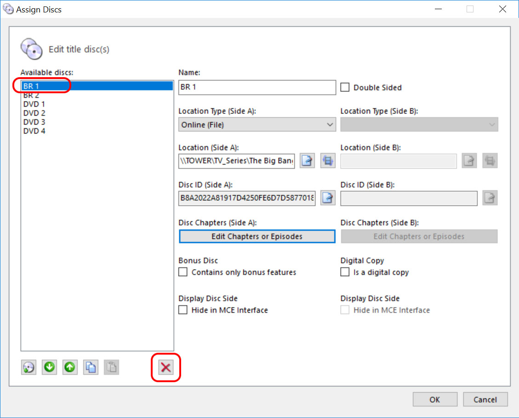This screenshot has width=519, height=418.
Task: Delete selected disc with red X
Action: tap(166, 367)
